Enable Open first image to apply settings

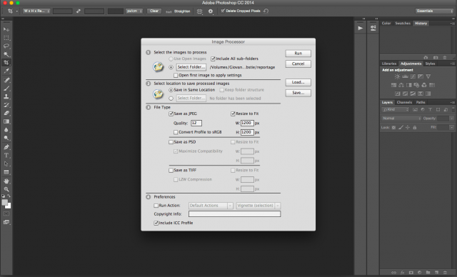click(x=176, y=76)
